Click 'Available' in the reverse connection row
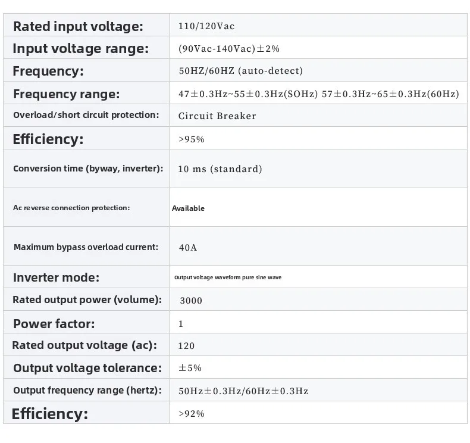The image size is (470, 443). [x=188, y=208]
